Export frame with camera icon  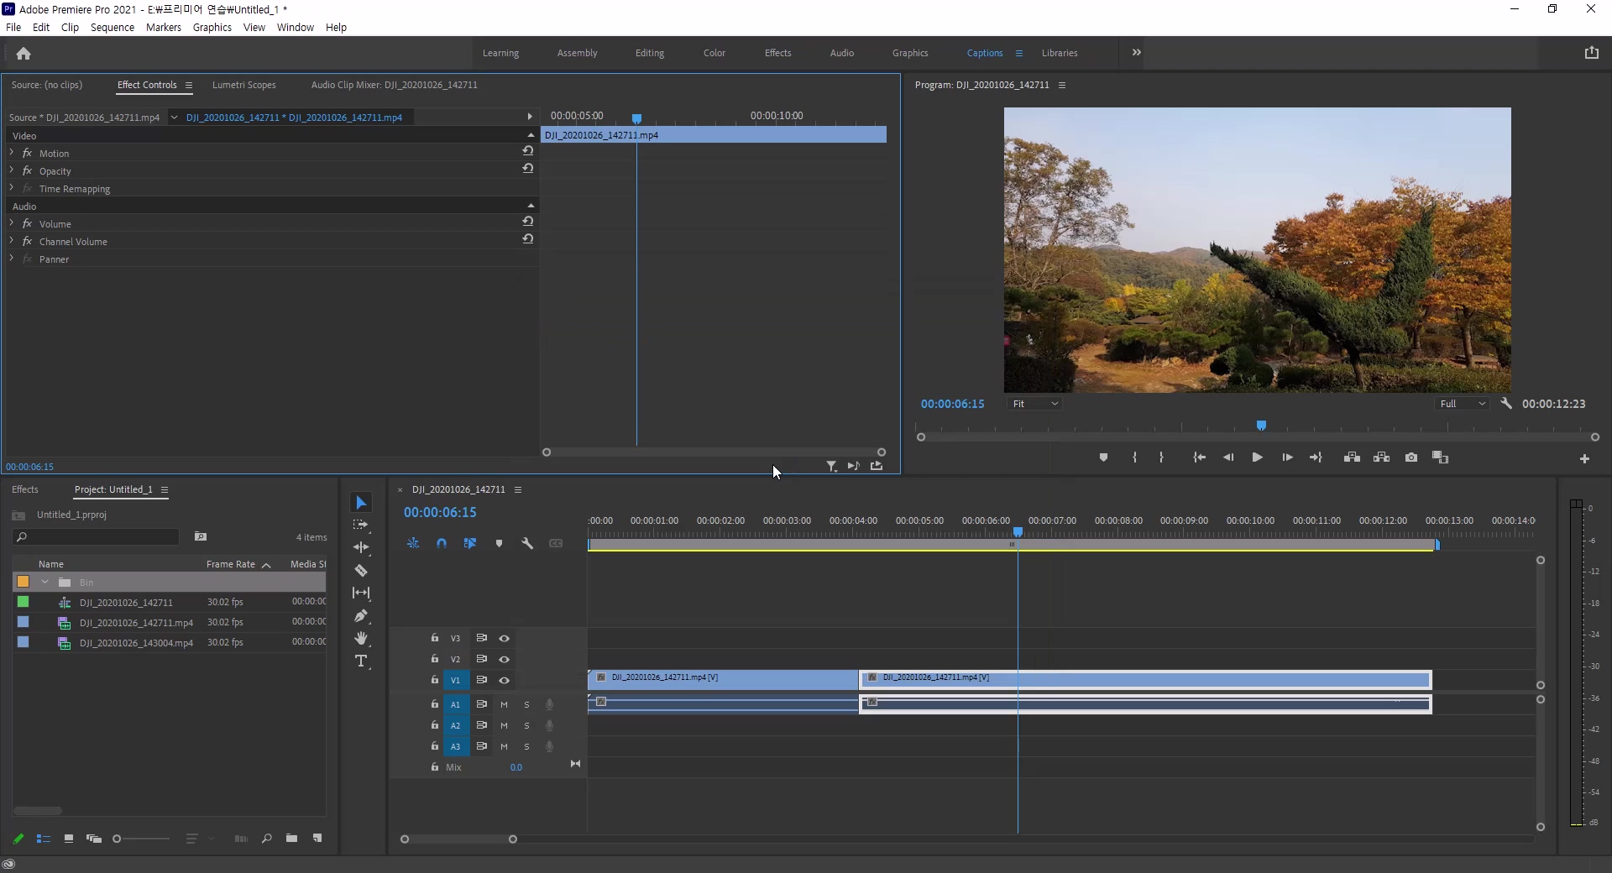pyautogui.click(x=1411, y=457)
